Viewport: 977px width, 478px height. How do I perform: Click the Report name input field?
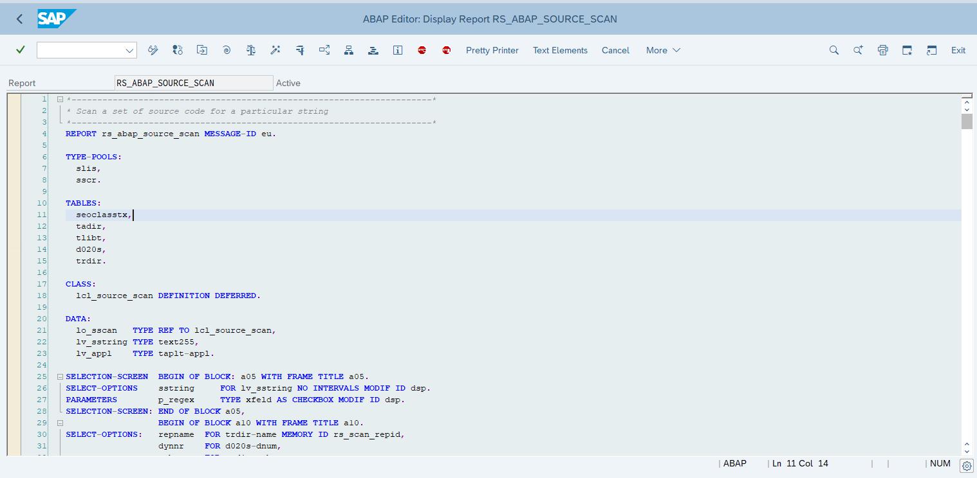pos(194,83)
